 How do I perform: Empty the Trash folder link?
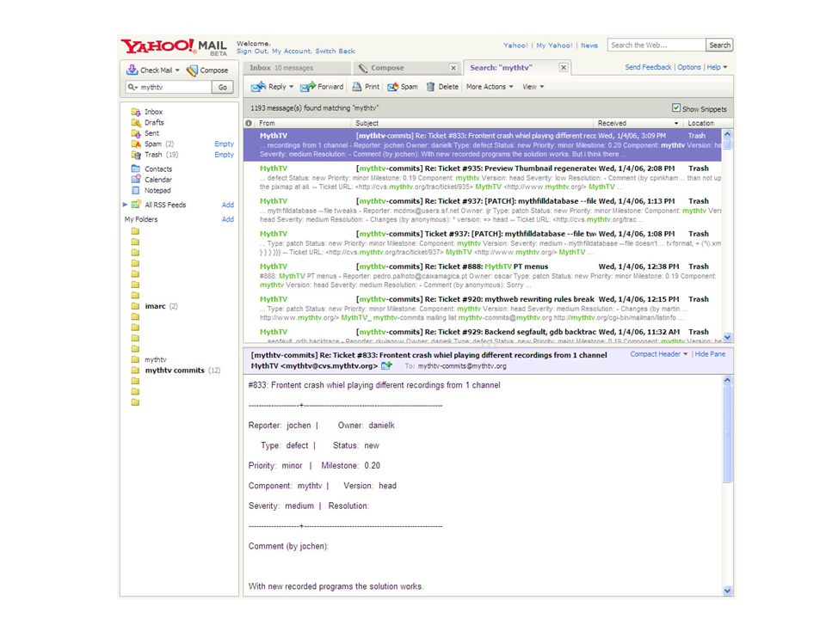click(224, 155)
